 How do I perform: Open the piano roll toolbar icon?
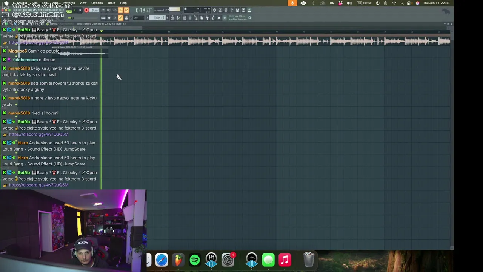(178, 18)
